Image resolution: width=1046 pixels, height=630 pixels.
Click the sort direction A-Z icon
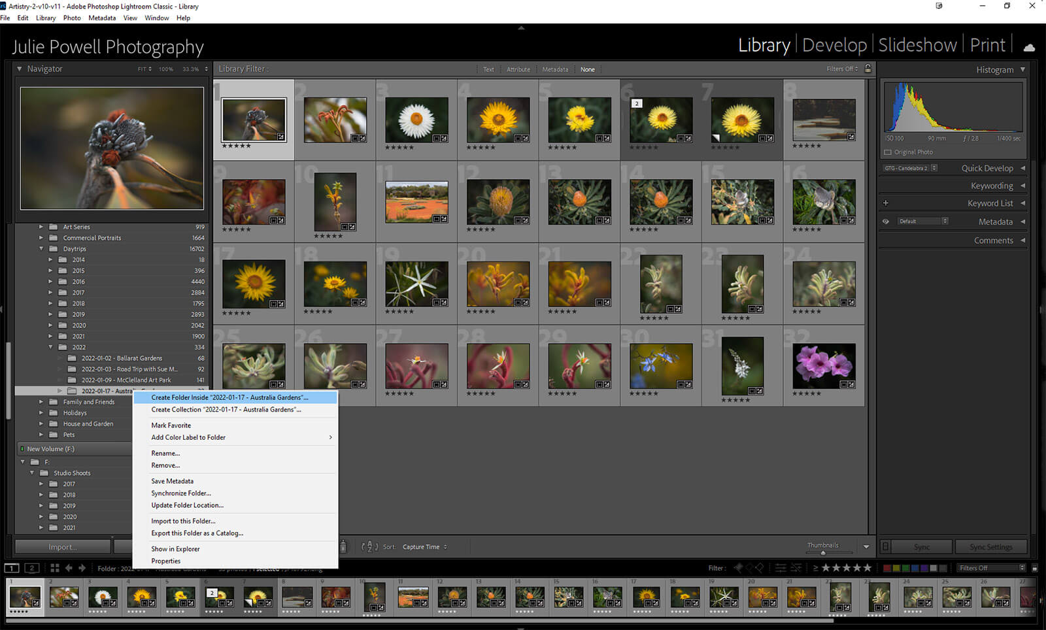(x=369, y=546)
